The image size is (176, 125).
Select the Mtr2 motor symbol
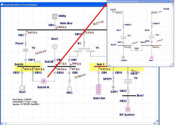click(69, 89)
